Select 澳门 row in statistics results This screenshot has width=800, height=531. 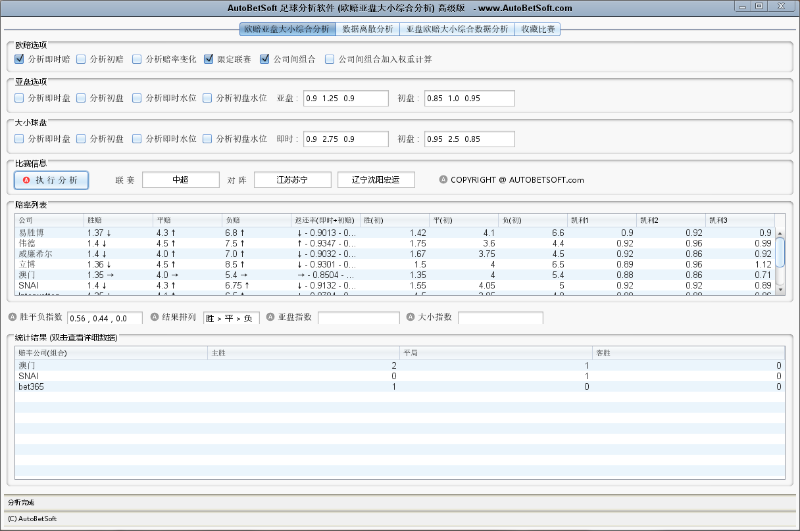pos(400,365)
